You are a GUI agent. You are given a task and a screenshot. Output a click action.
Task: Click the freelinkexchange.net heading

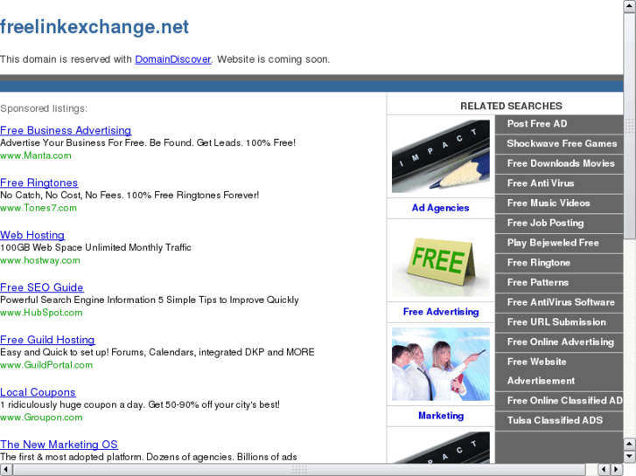[94, 27]
